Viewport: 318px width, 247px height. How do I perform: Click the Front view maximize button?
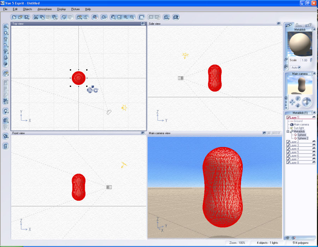(143, 133)
